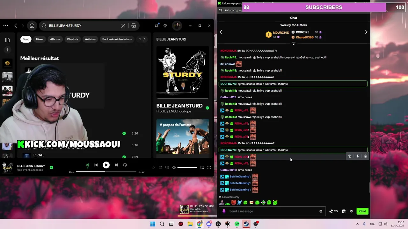Open site info icon in Kick popout address bar
The image size is (408, 229).
click(221, 10)
